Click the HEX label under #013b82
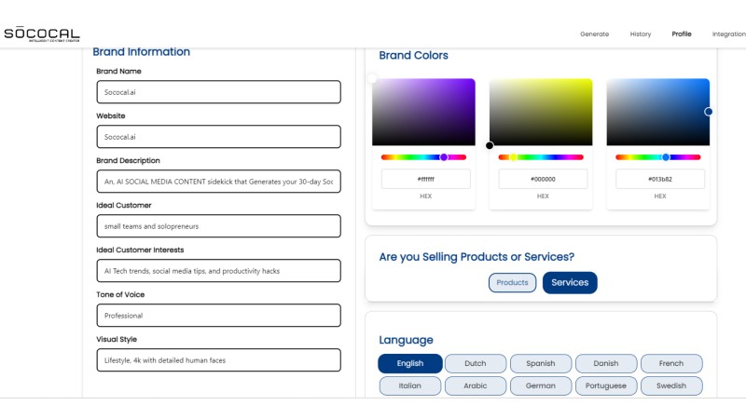 (x=660, y=196)
